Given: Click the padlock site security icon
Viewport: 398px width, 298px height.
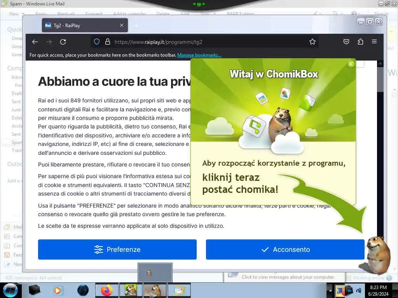Looking at the screenshot, I should pyautogui.click(x=108, y=42).
